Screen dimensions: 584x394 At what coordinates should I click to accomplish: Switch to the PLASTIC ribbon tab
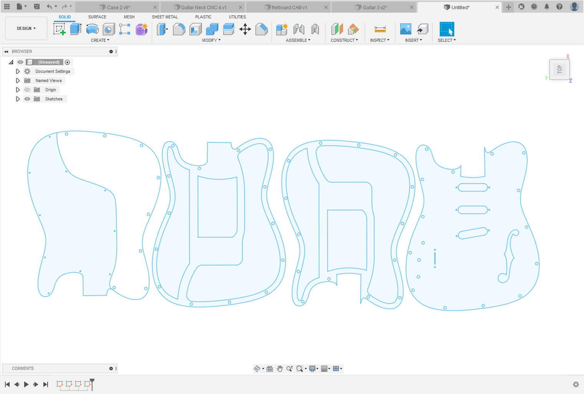203,17
